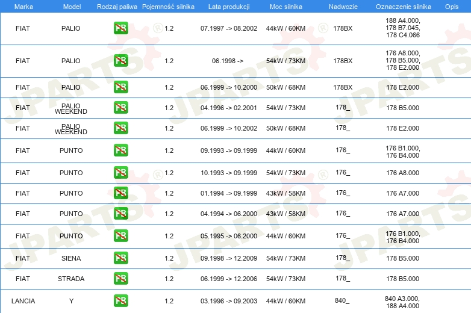Click the Rodzaj paliwa column header
The height and width of the screenshot is (313, 471).
[117, 7]
